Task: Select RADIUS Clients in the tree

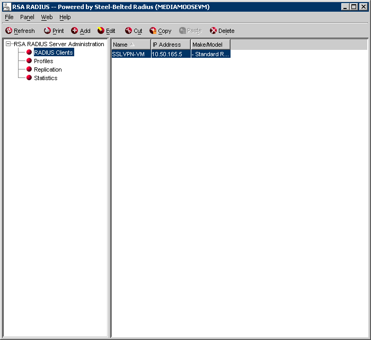Action: coord(54,53)
